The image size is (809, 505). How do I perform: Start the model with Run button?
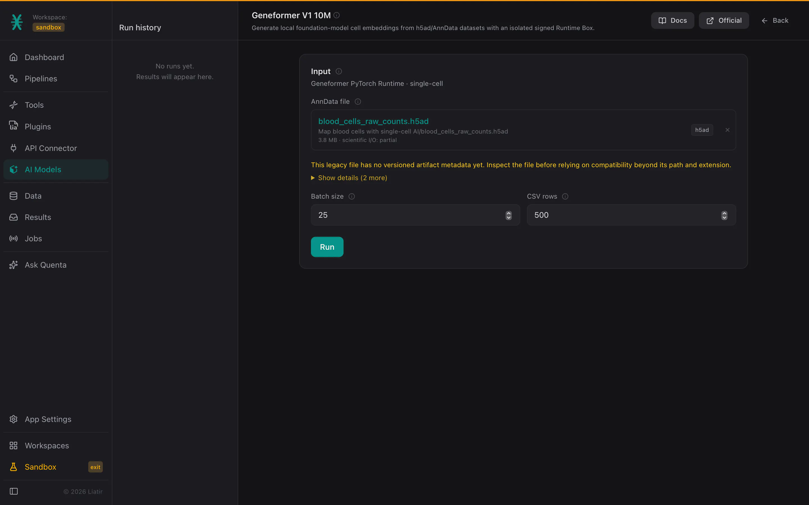pyautogui.click(x=327, y=247)
